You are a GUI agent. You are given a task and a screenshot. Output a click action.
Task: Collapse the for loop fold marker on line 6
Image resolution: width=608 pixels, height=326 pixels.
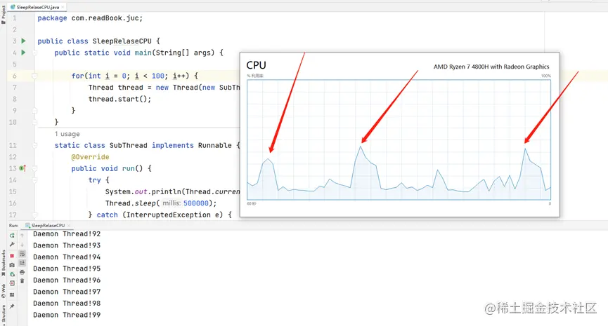click(34, 76)
